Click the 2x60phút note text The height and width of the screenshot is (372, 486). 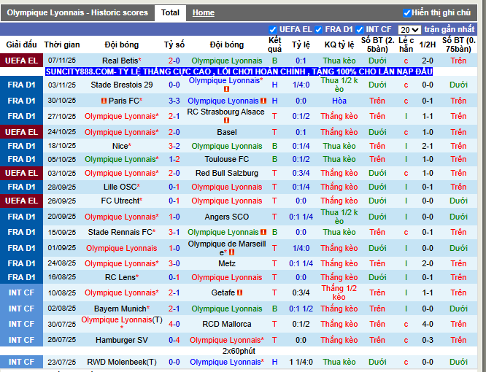pyautogui.click(x=239, y=351)
